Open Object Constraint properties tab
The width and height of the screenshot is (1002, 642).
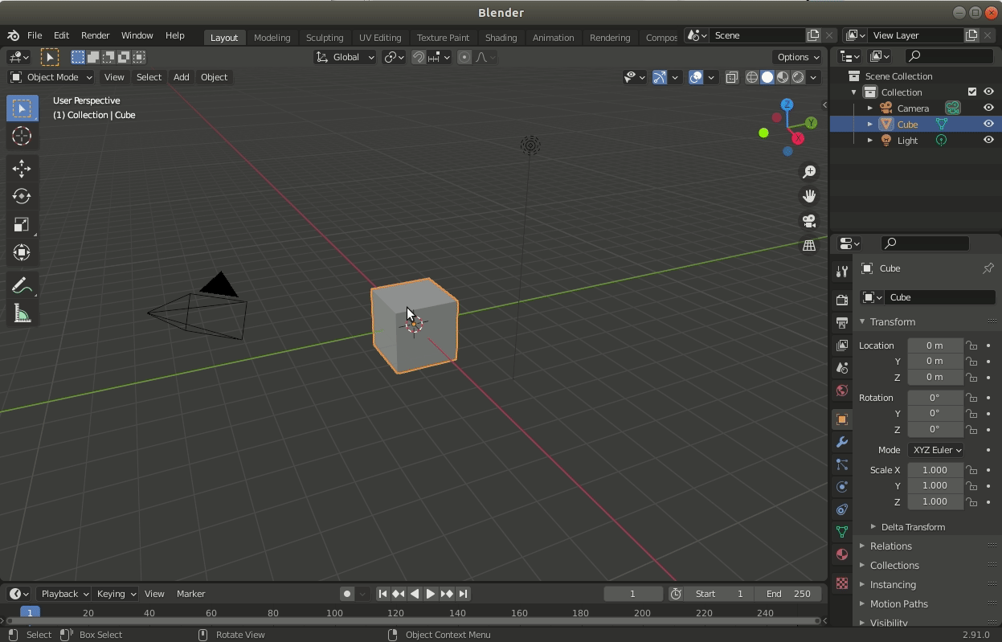click(841, 509)
